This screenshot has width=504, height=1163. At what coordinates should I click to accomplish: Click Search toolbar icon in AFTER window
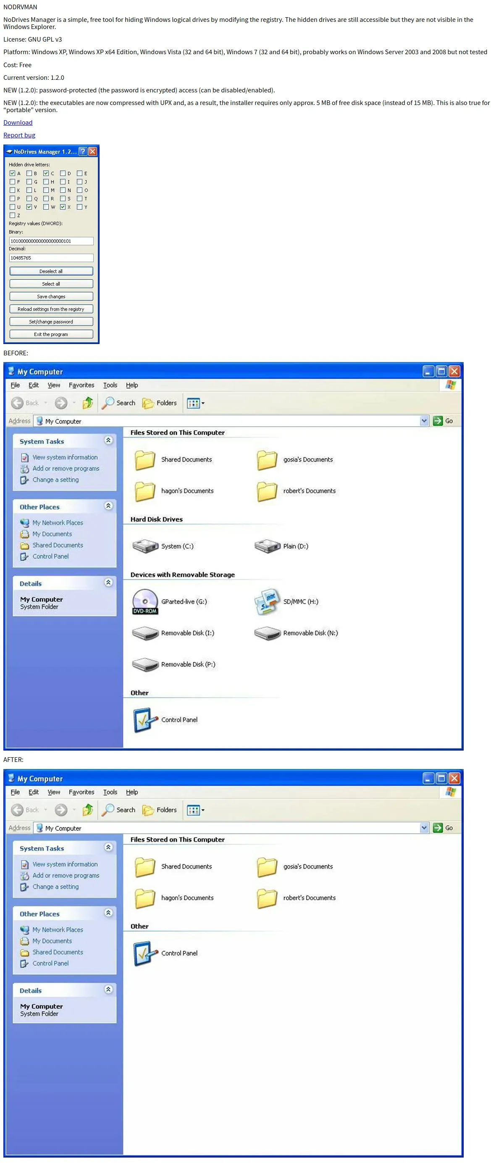(119, 810)
